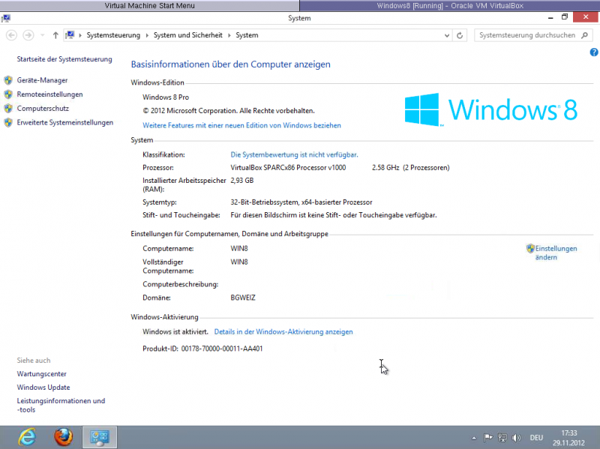This screenshot has width=600, height=449.
Task: Click the Control Panel icon in address bar
Action: point(70,35)
